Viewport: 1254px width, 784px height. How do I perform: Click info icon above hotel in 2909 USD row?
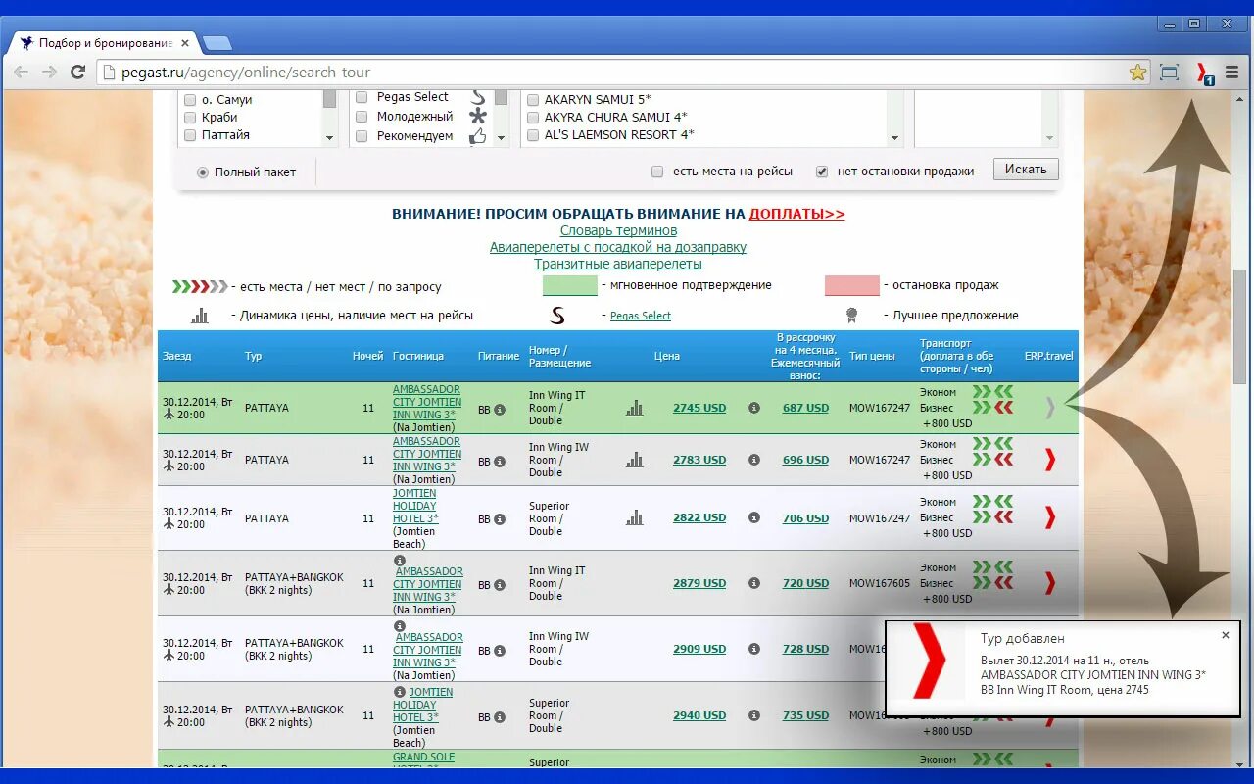pos(400,625)
